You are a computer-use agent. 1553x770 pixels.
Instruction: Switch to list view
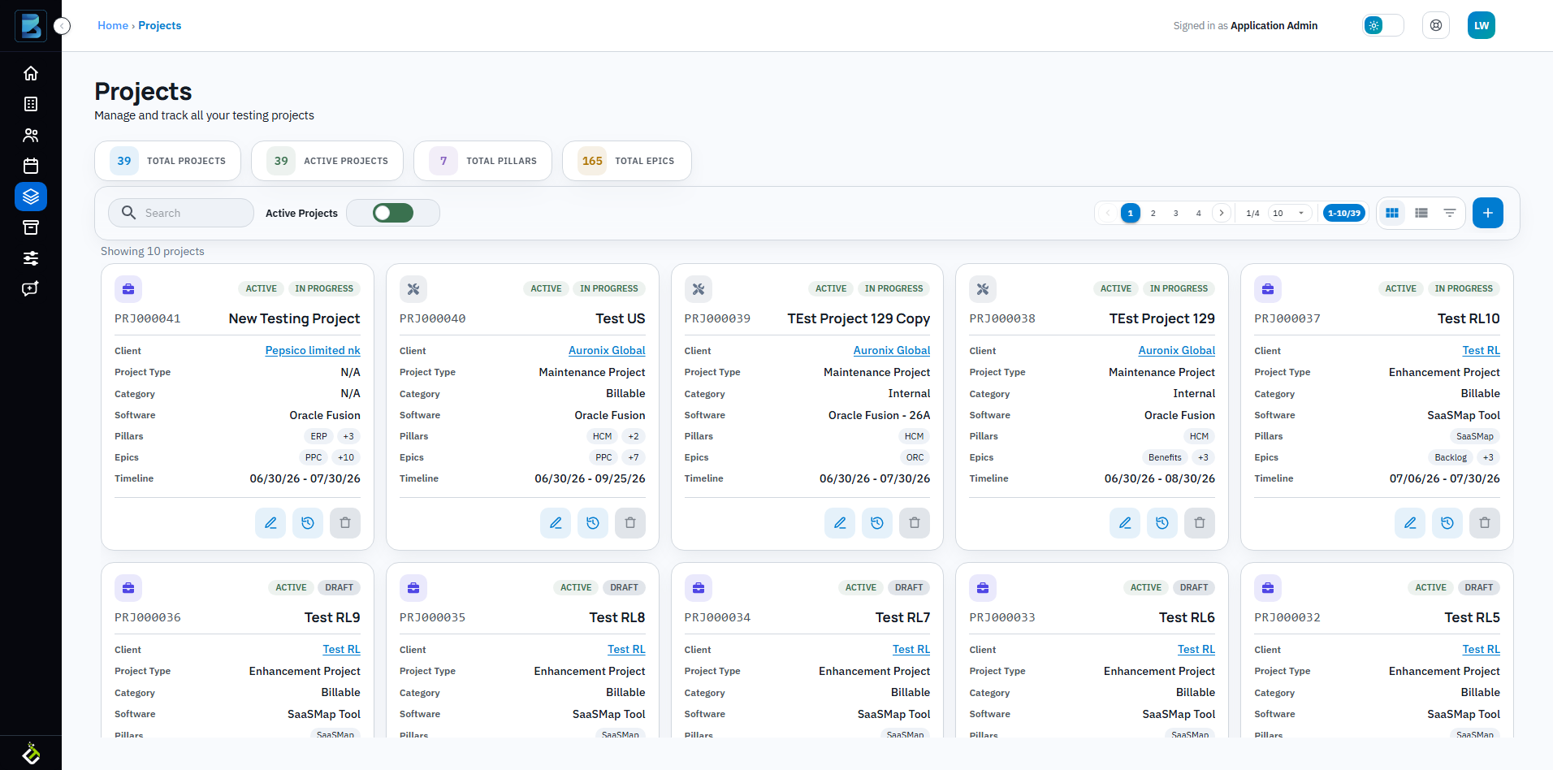1421,213
